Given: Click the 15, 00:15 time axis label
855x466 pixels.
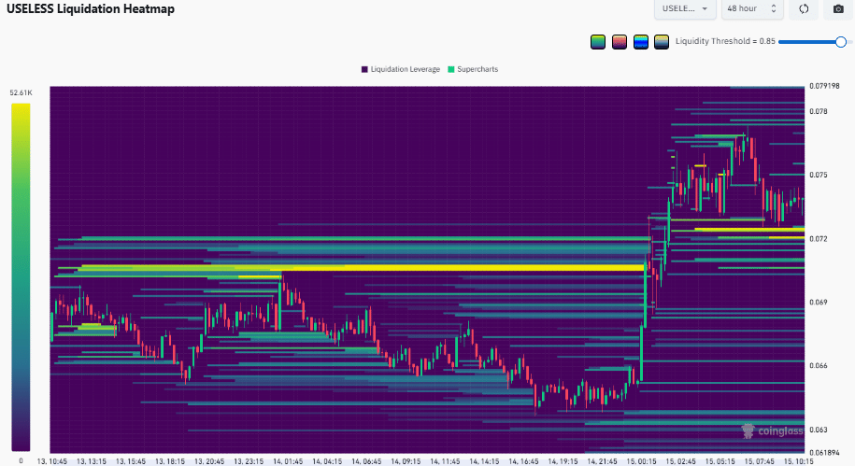Looking at the screenshot, I should coord(641,461).
